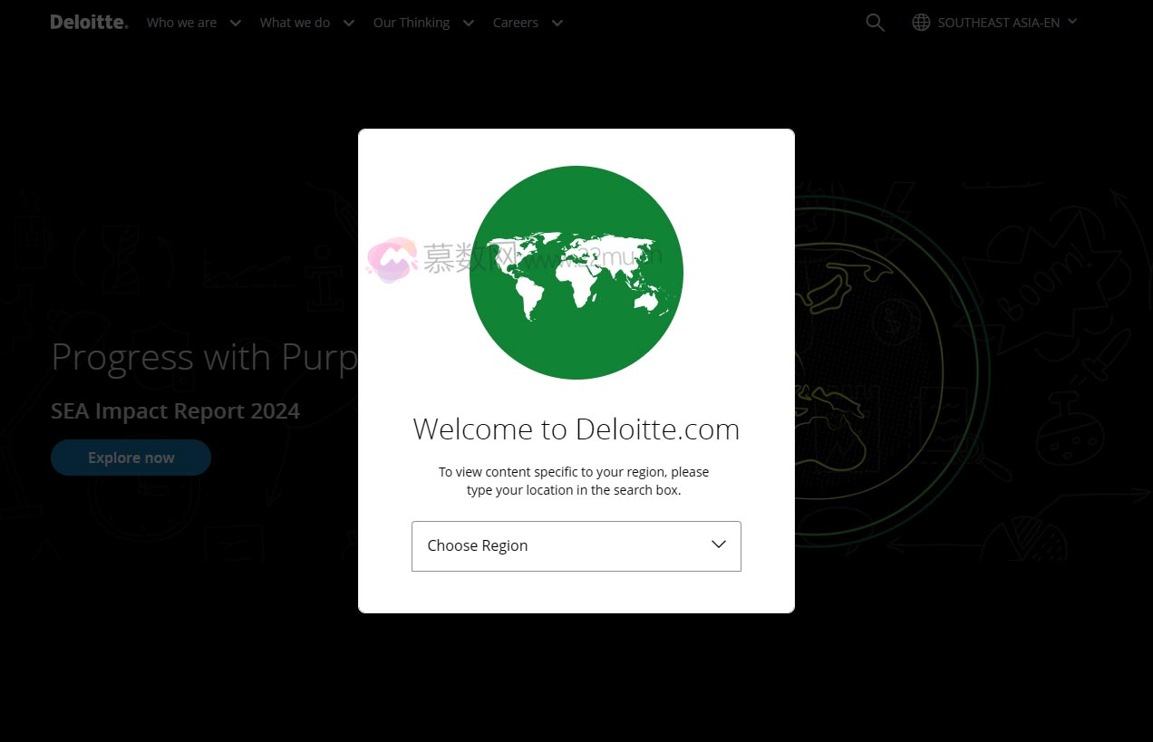The width and height of the screenshot is (1153, 742).
Task: Expand the chevron next to Our Thinking
Action: tap(469, 23)
